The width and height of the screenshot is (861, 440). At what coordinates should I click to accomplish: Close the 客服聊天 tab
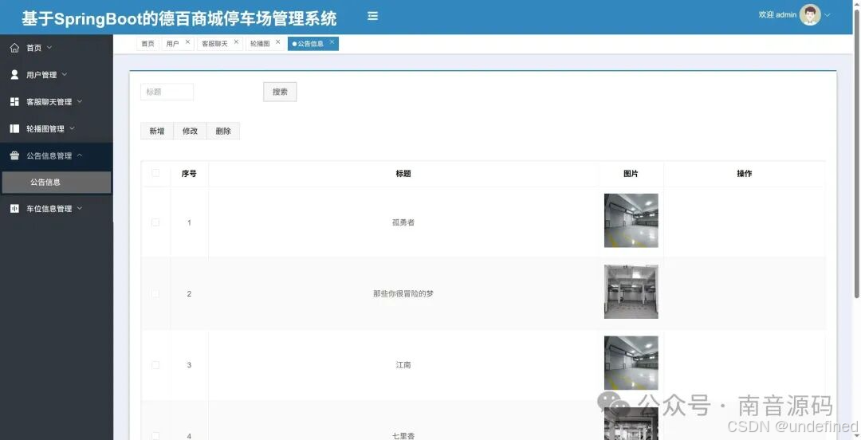click(x=236, y=41)
